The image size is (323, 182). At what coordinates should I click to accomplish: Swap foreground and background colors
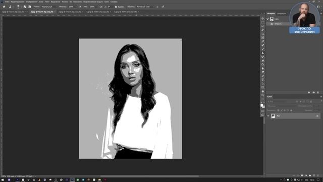(x=264, y=103)
